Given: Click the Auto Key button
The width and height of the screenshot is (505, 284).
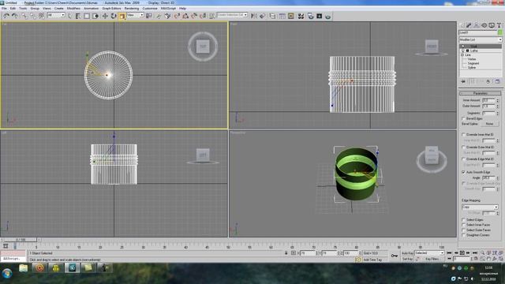Looking at the screenshot, I should (407, 253).
